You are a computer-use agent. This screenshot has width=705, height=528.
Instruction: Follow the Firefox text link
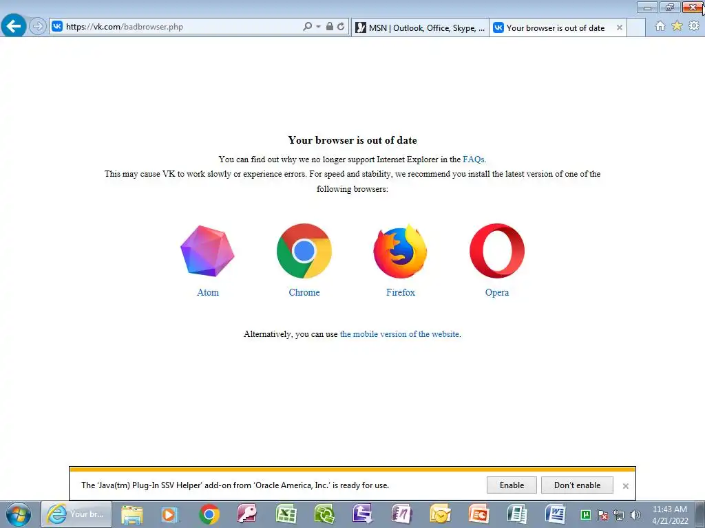pyautogui.click(x=400, y=292)
